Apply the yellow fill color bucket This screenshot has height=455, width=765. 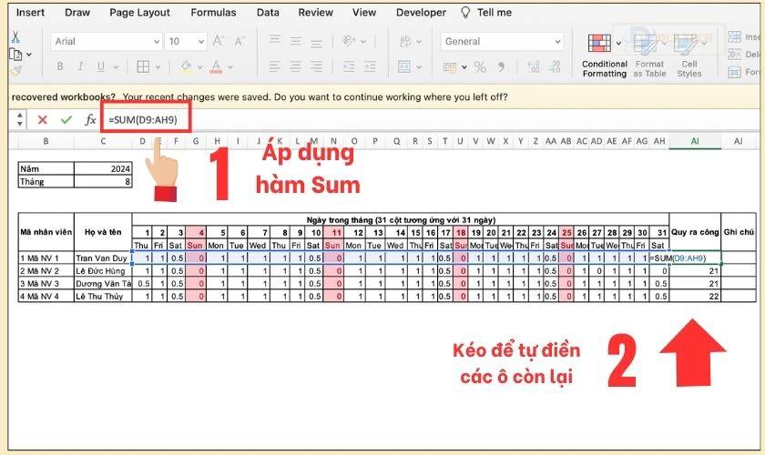[186, 66]
